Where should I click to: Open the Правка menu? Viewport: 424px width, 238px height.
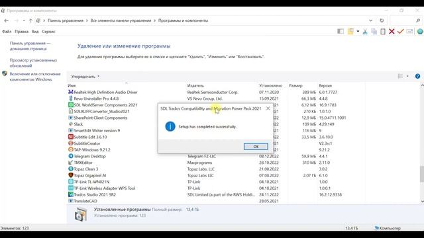click(x=22, y=32)
